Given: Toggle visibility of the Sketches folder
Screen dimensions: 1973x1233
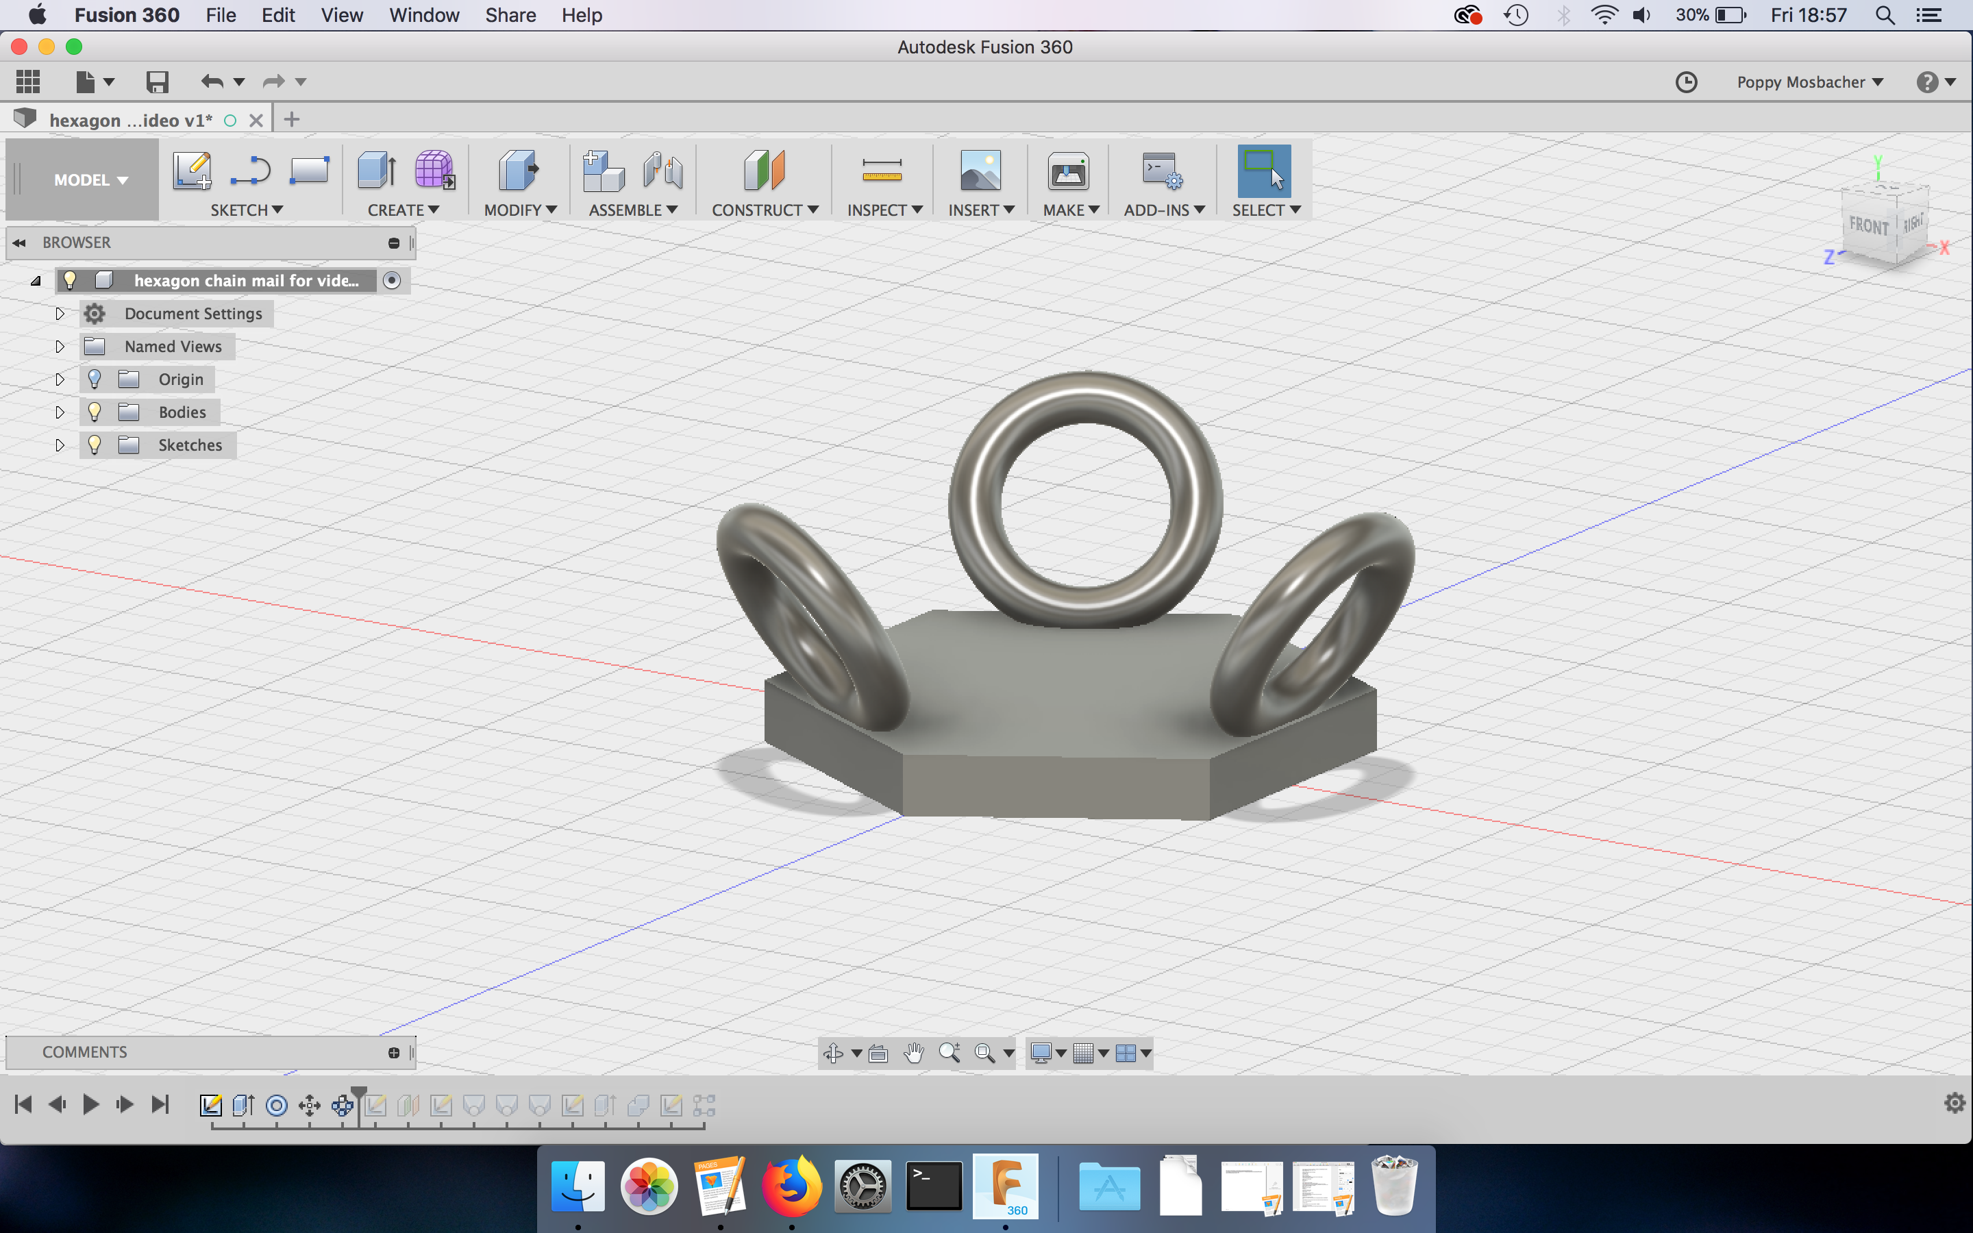Looking at the screenshot, I should [95, 445].
